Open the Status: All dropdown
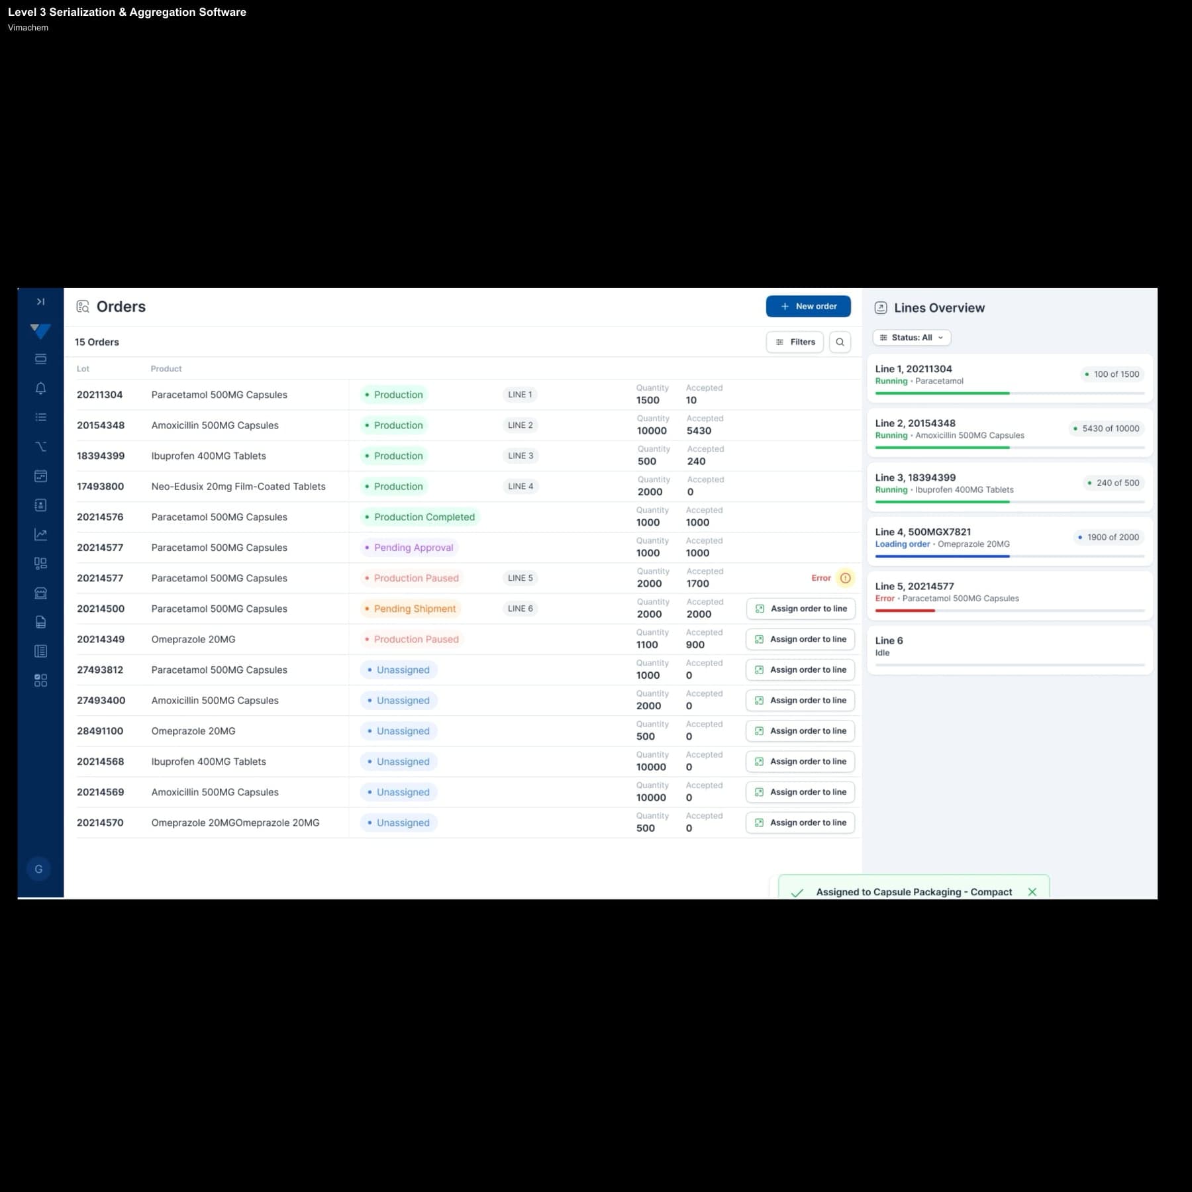Screen dimensions: 1192x1192 [x=912, y=338]
